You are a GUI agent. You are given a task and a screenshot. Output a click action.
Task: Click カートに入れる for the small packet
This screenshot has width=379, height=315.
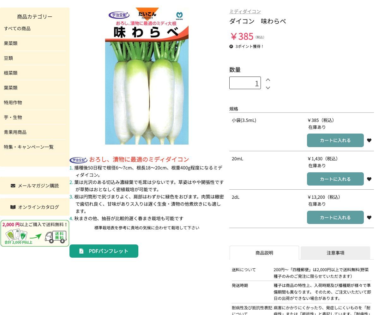(x=335, y=140)
